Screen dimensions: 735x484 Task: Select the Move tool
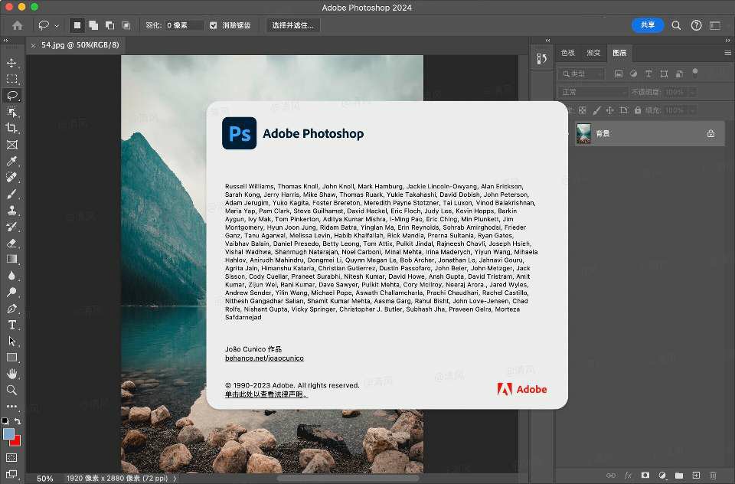tap(11, 63)
